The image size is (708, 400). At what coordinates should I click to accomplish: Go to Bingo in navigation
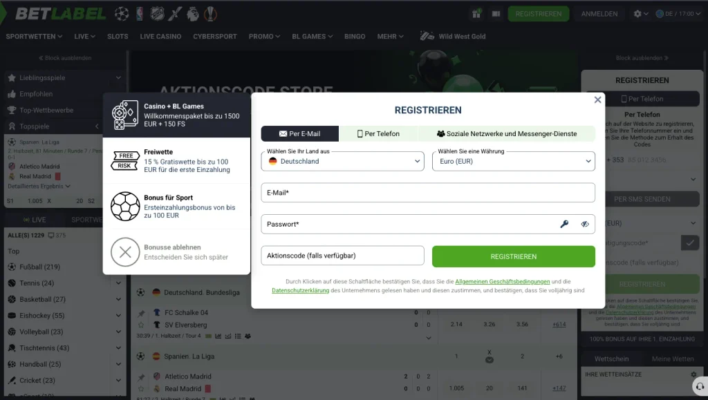[355, 37]
